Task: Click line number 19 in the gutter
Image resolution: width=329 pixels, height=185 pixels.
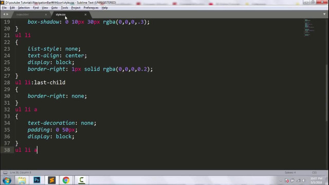Action: point(7,22)
